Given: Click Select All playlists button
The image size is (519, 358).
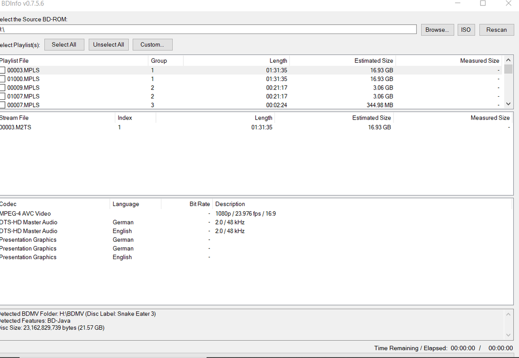Looking at the screenshot, I should click(64, 45).
